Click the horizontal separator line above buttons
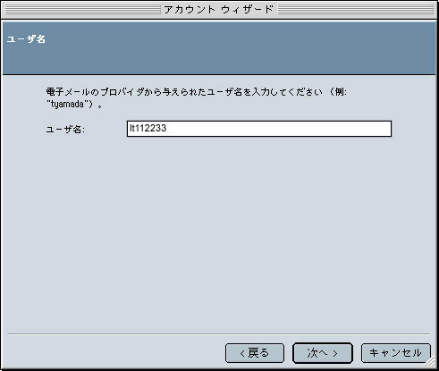Screen dimensions: 439x371 coord(219,334)
